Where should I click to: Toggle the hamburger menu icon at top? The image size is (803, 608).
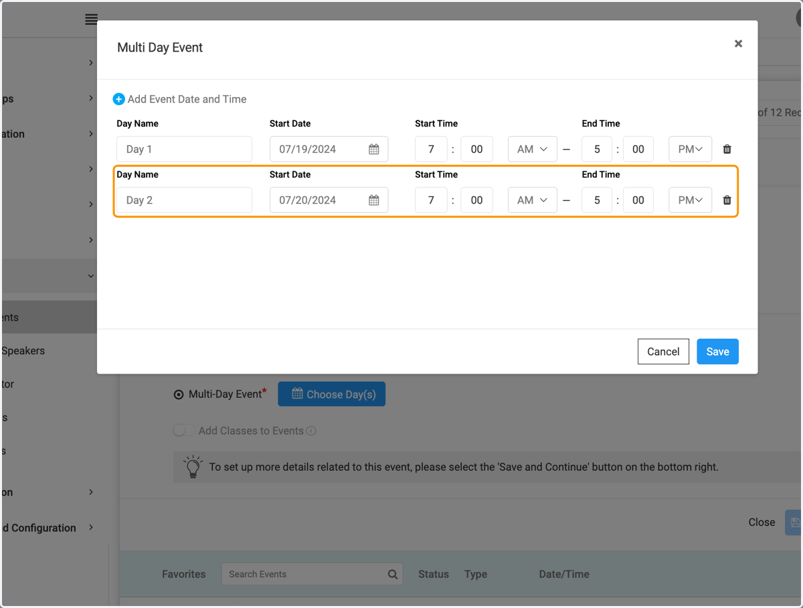click(92, 19)
